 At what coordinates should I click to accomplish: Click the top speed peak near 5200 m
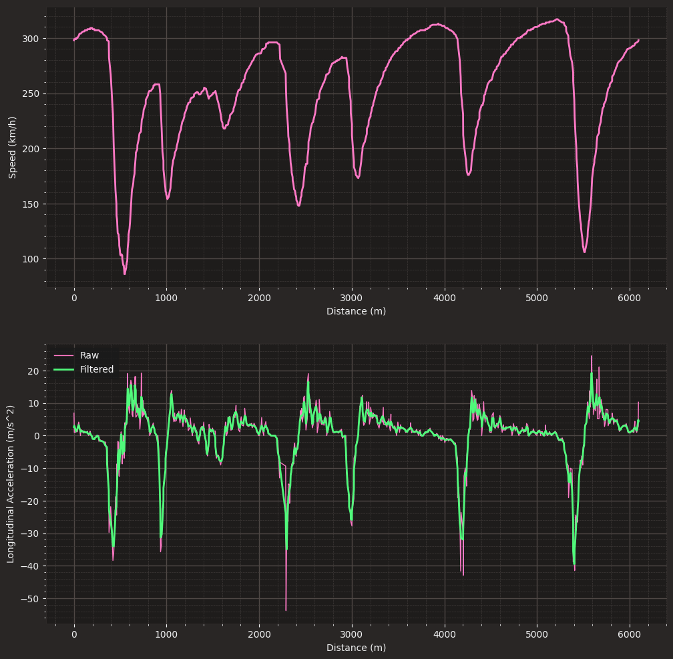[x=557, y=19]
